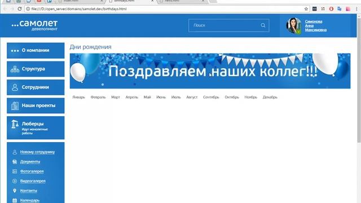The image size is (361, 203).
Task: Click the Наши проекты building icon
Action: tap(15, 105)
